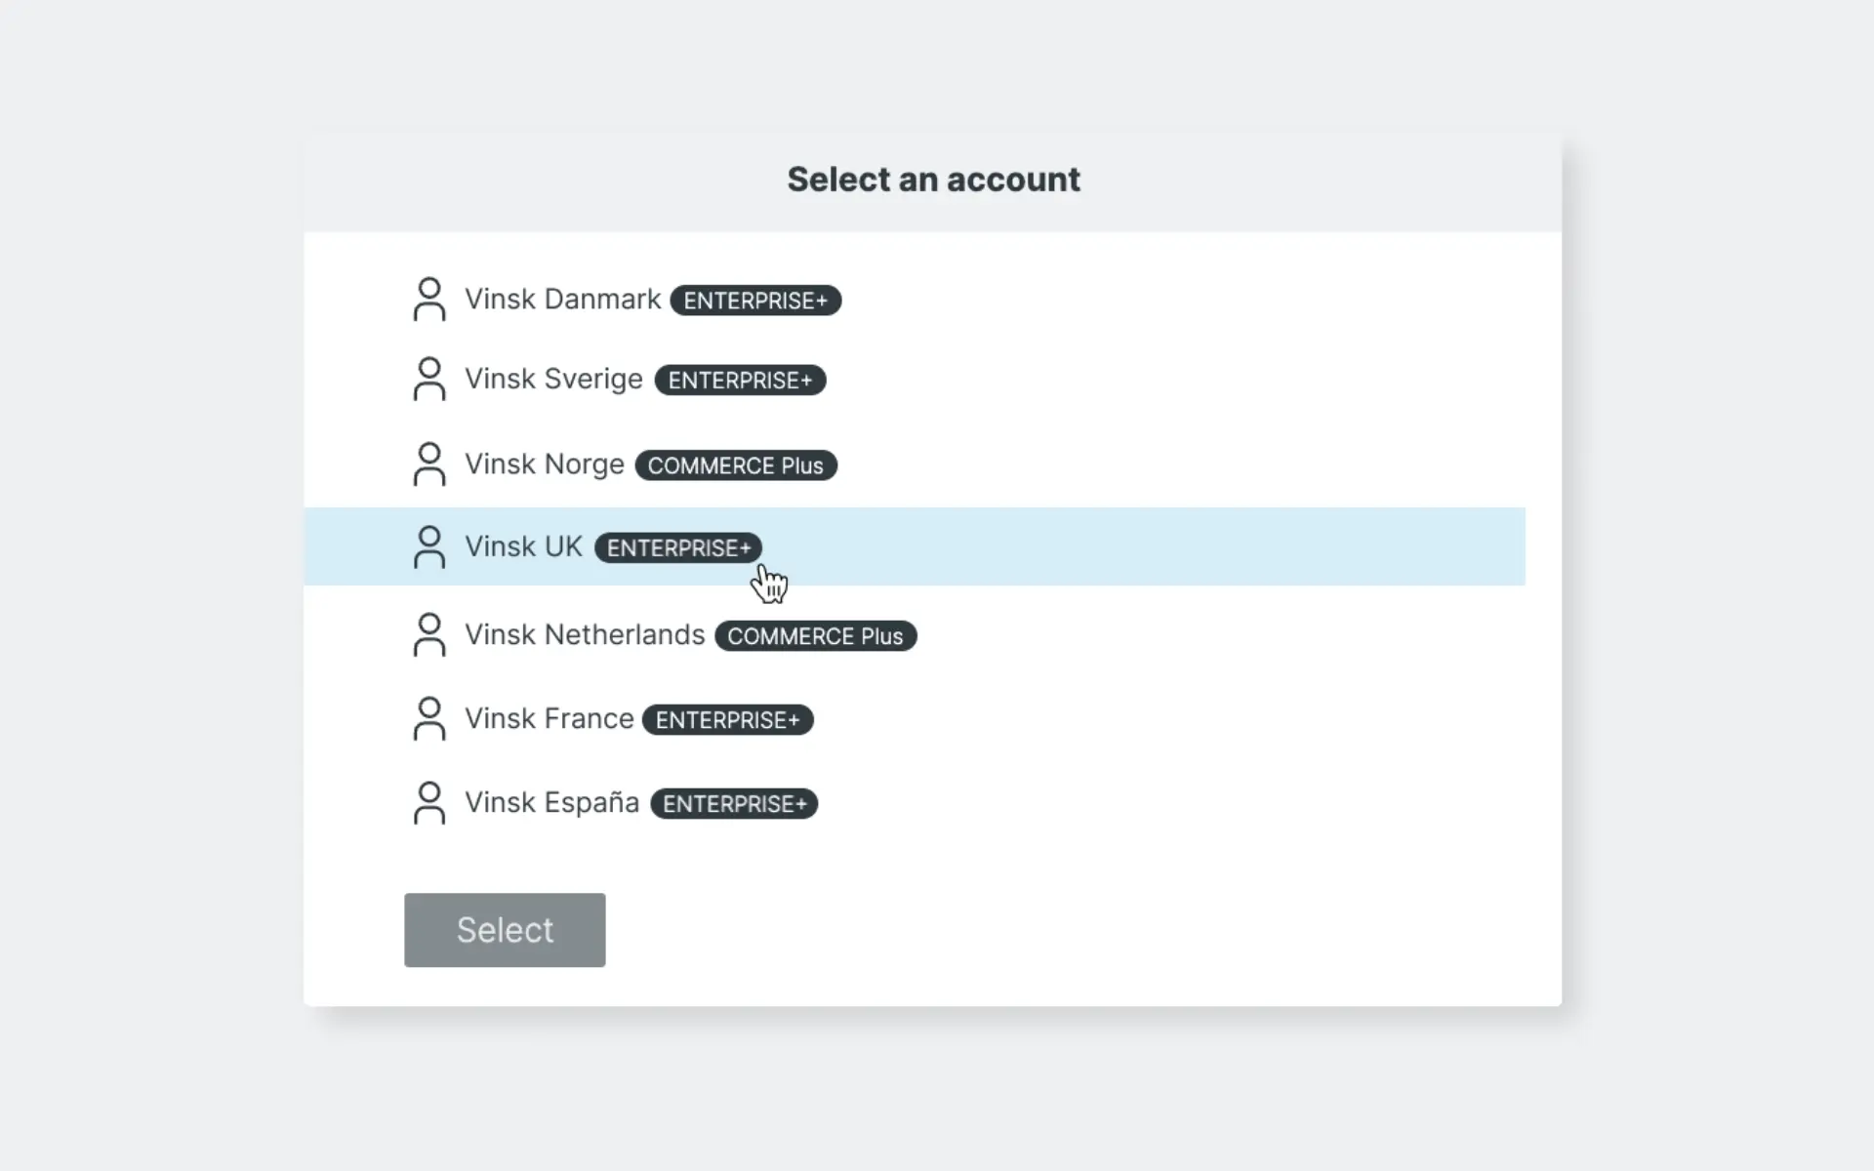Click the user icon beside Vinsk Danmark
The image size is (1874, 1171).
click(x=429, y=300)
